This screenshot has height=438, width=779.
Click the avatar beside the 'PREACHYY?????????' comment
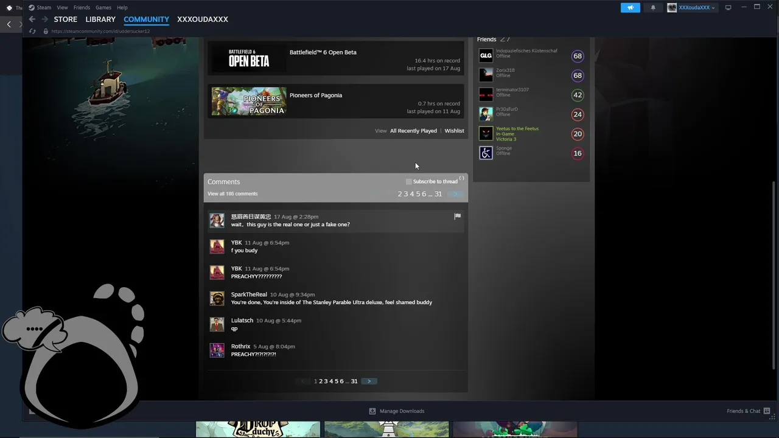(x=217, y=273)
